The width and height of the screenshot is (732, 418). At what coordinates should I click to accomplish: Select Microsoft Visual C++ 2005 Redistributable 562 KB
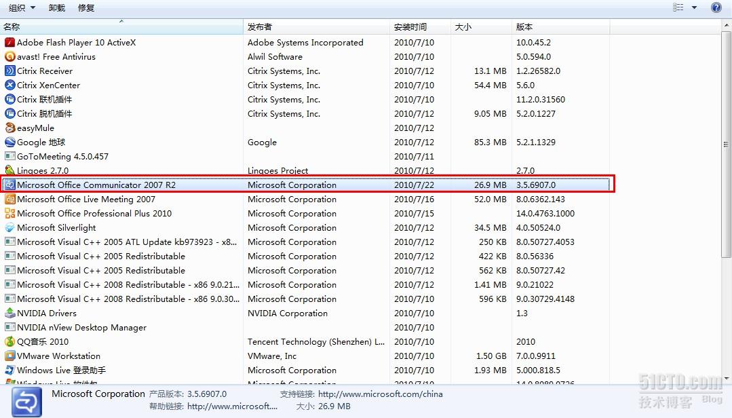coord(306,271)
